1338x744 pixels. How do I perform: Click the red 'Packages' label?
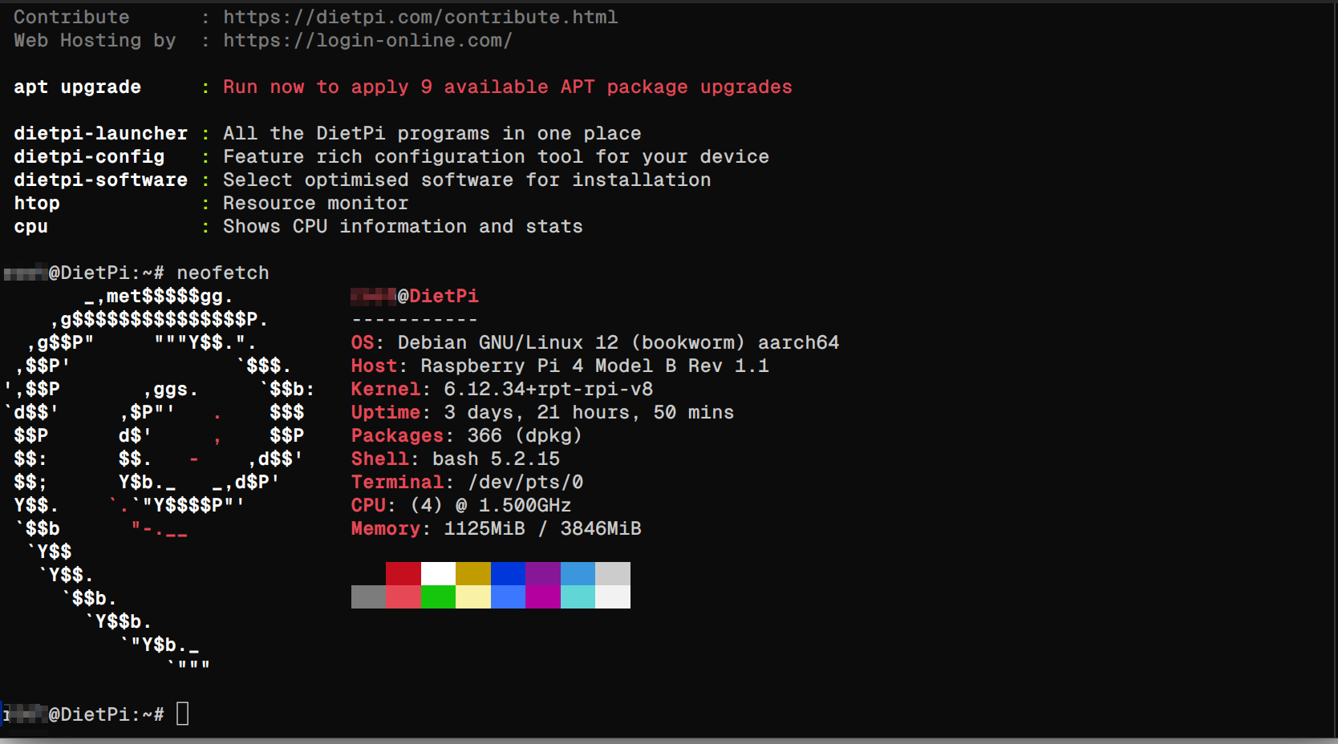(x=397, y=435)
